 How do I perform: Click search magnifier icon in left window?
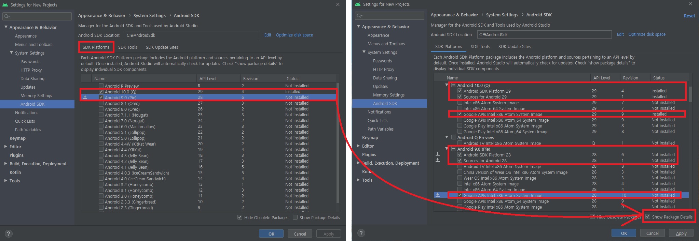7,16
